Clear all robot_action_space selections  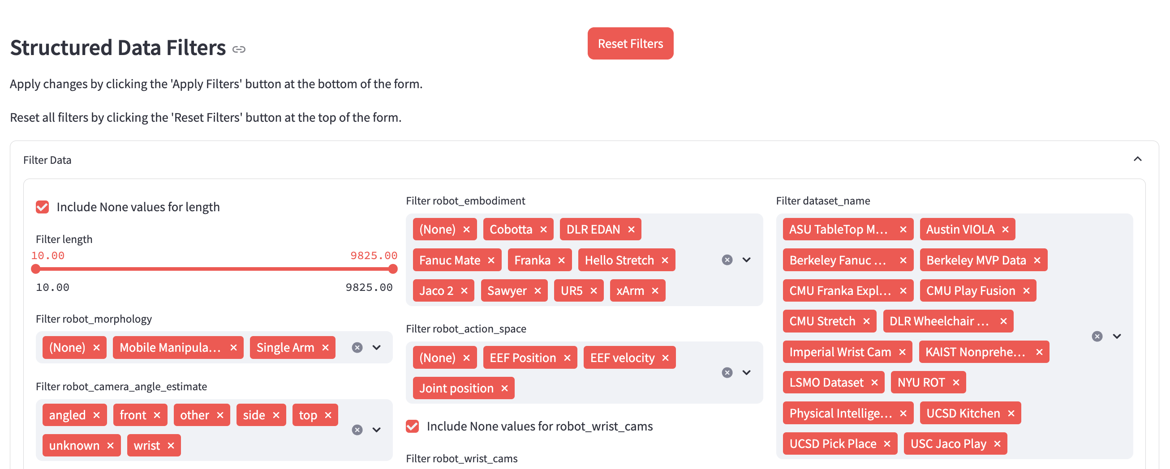(727, 372)
